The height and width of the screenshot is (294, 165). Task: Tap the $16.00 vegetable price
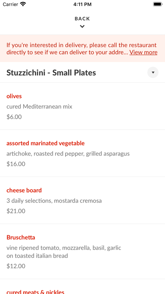tap(16, 164)
